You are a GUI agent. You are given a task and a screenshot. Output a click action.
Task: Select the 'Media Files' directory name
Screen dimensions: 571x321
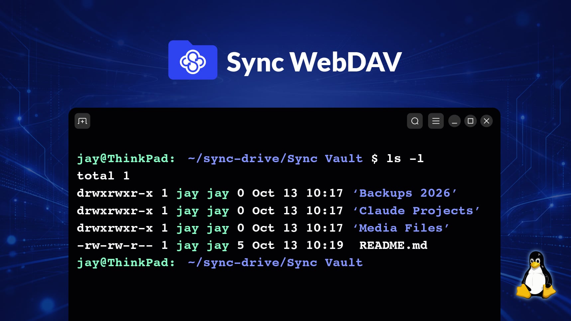click(401, 228)
